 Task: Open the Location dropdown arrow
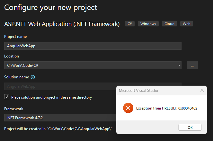tap(179, 65)
